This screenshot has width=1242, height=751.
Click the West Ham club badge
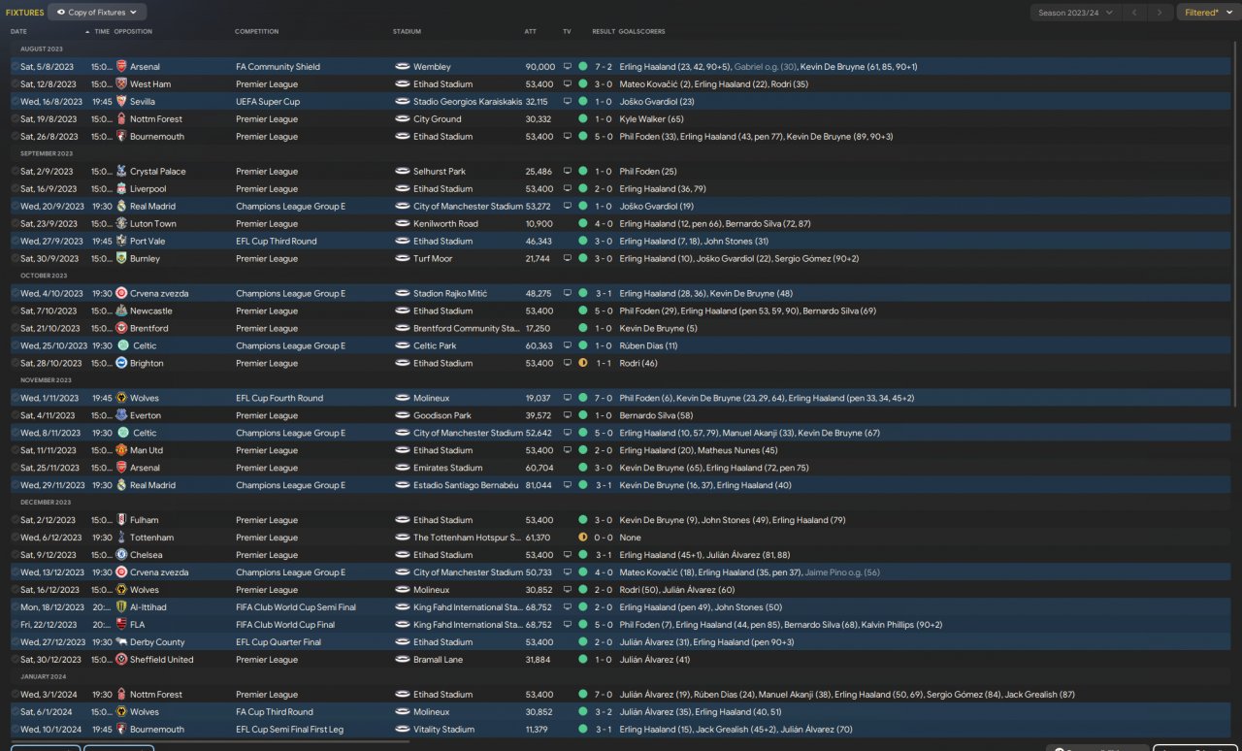121,84
